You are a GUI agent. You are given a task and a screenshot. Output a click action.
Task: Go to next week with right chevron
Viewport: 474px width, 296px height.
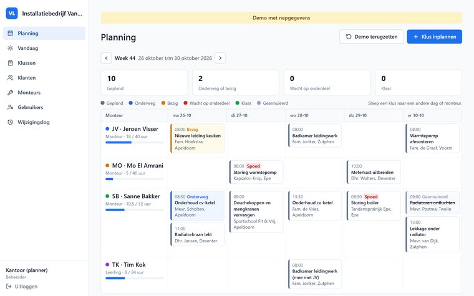click(x=220, y=58)
